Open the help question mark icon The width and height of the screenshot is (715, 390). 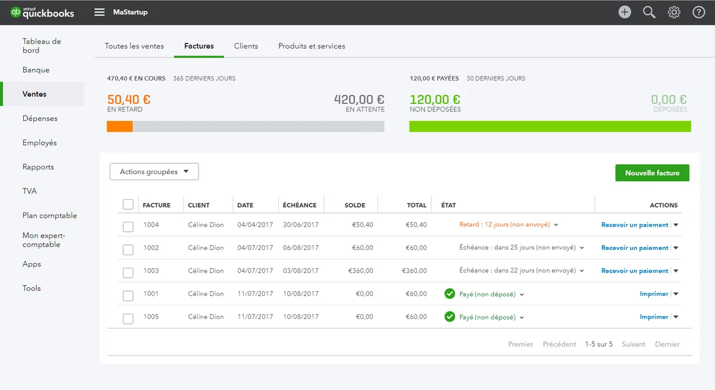pyautogui.click(x=699, y=13)
